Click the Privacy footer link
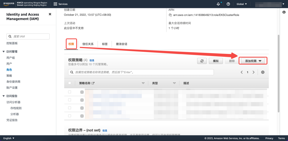Screen dimensions: 288x141 click(269, 138)
